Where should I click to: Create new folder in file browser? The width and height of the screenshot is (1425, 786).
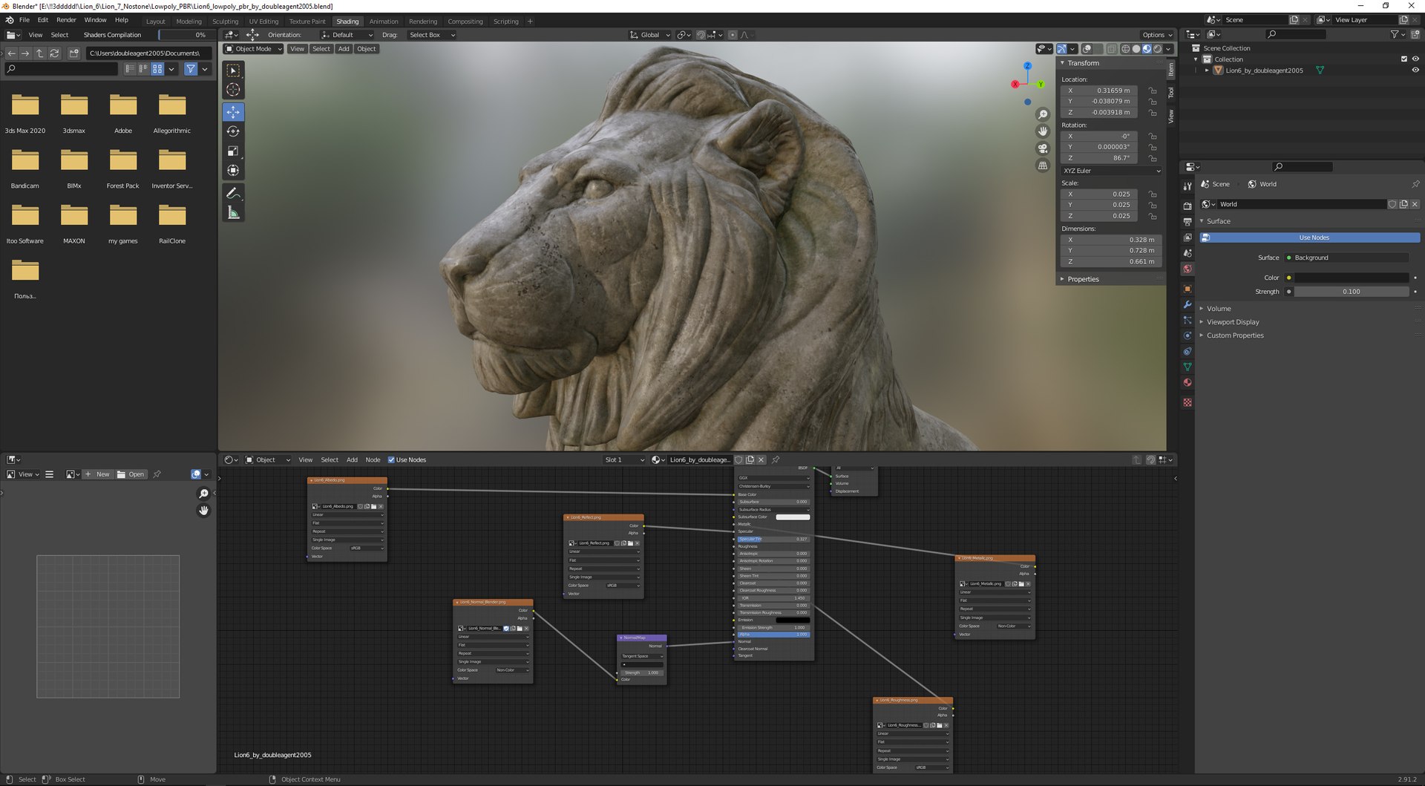tap(73, 53)
